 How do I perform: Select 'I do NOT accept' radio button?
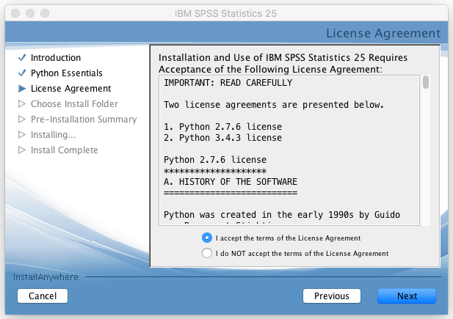pos(207,253)
